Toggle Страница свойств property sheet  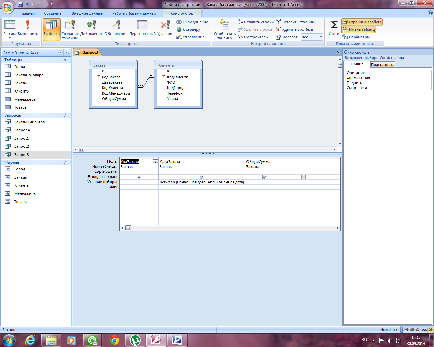point(362,22)
